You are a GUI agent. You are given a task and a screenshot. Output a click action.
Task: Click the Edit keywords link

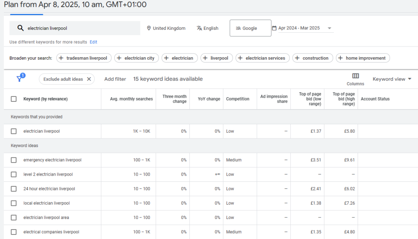tap(93, 42)
